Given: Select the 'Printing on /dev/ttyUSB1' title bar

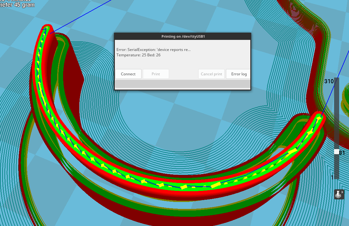Looking at the screenshot, I should pos(182,36).
